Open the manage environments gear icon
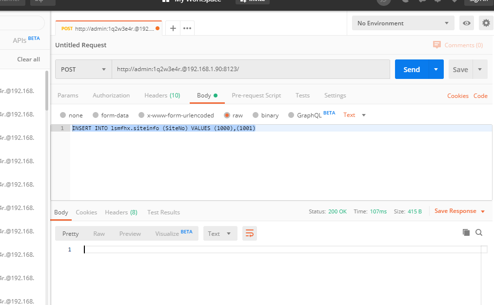This screenshot has height=305, width=494. tap(486, 23)
